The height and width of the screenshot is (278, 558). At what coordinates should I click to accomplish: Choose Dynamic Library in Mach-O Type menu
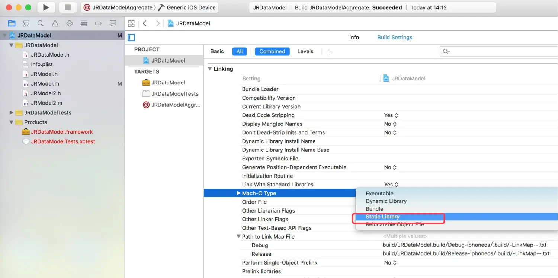click(457, 201)
